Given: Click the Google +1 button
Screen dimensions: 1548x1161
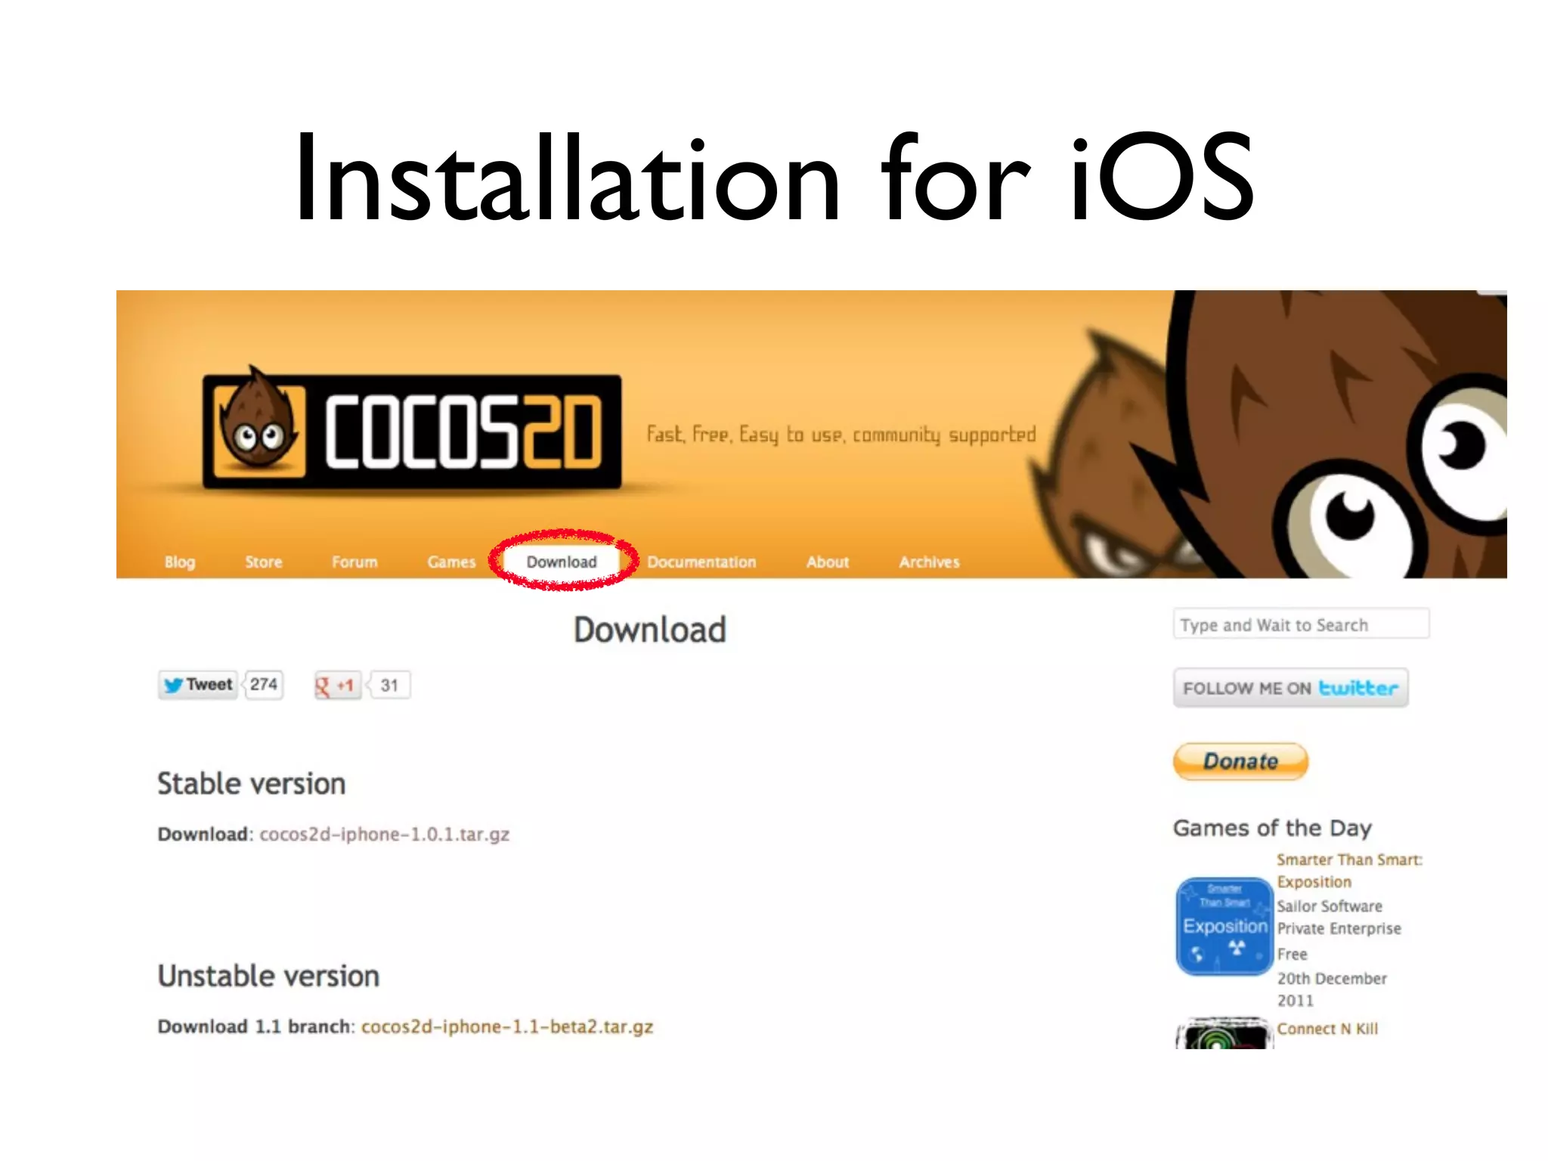Looking at the screenshot, I should coord(337,686).
